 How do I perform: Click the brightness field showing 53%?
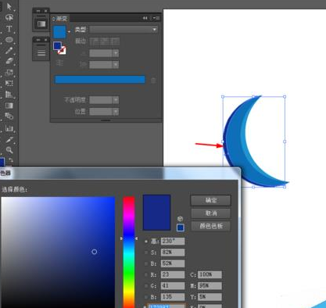pos(173,263)
